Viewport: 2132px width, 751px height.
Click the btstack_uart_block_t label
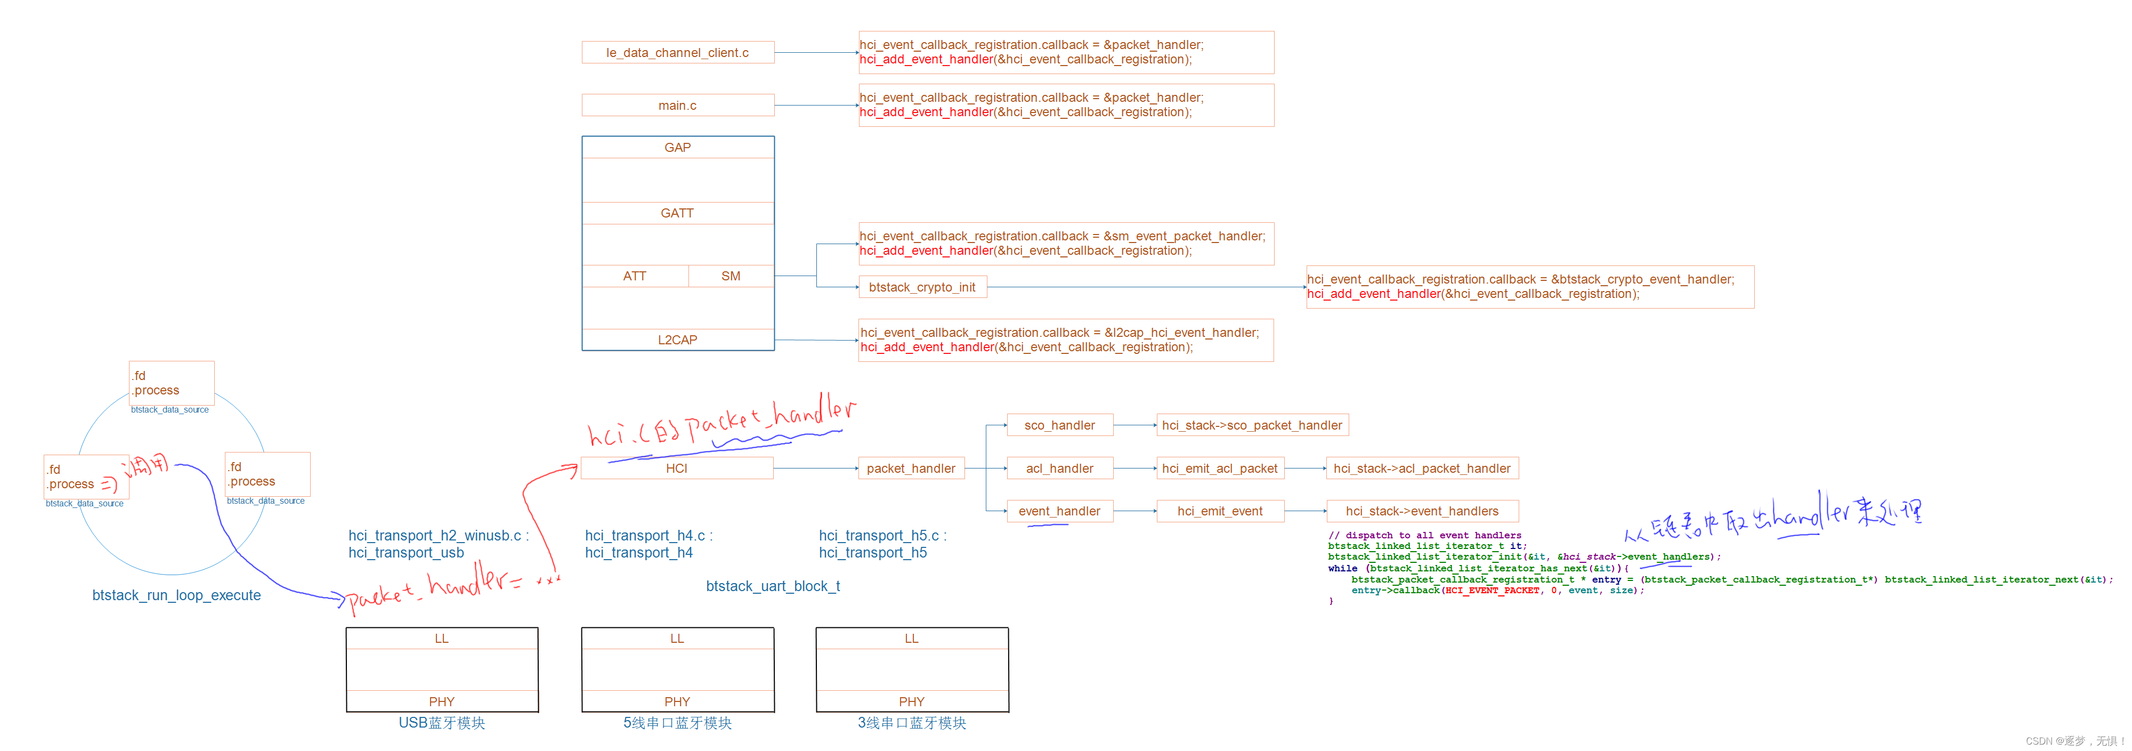773,586
